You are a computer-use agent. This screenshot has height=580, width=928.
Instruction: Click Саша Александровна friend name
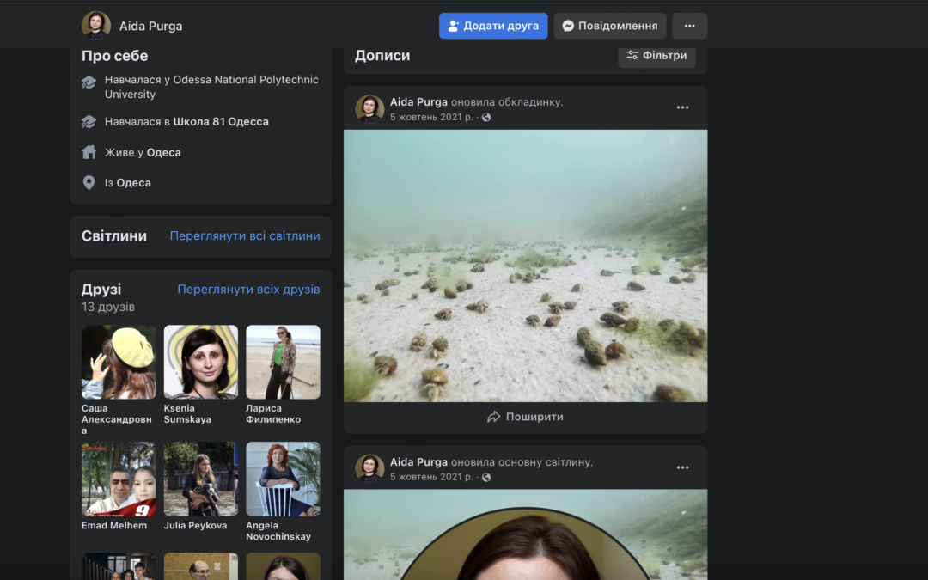click(x=117, y=419)
